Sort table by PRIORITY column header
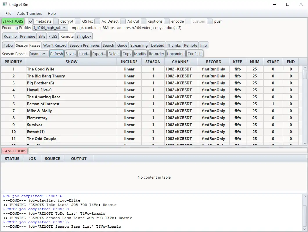This screenshot has width=308, height=232. pos(13,62)
